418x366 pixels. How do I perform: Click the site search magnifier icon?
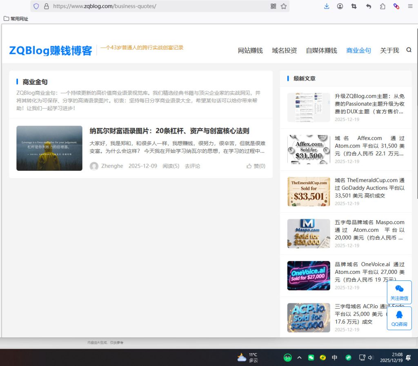409,50
